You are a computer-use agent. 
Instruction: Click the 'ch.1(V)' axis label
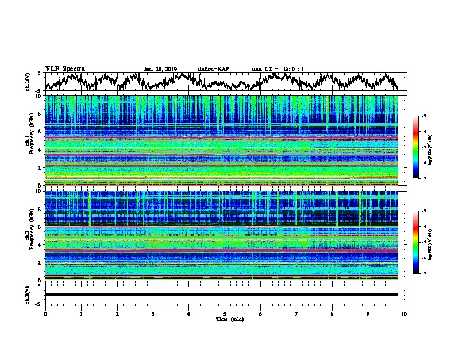click(28, 82)
